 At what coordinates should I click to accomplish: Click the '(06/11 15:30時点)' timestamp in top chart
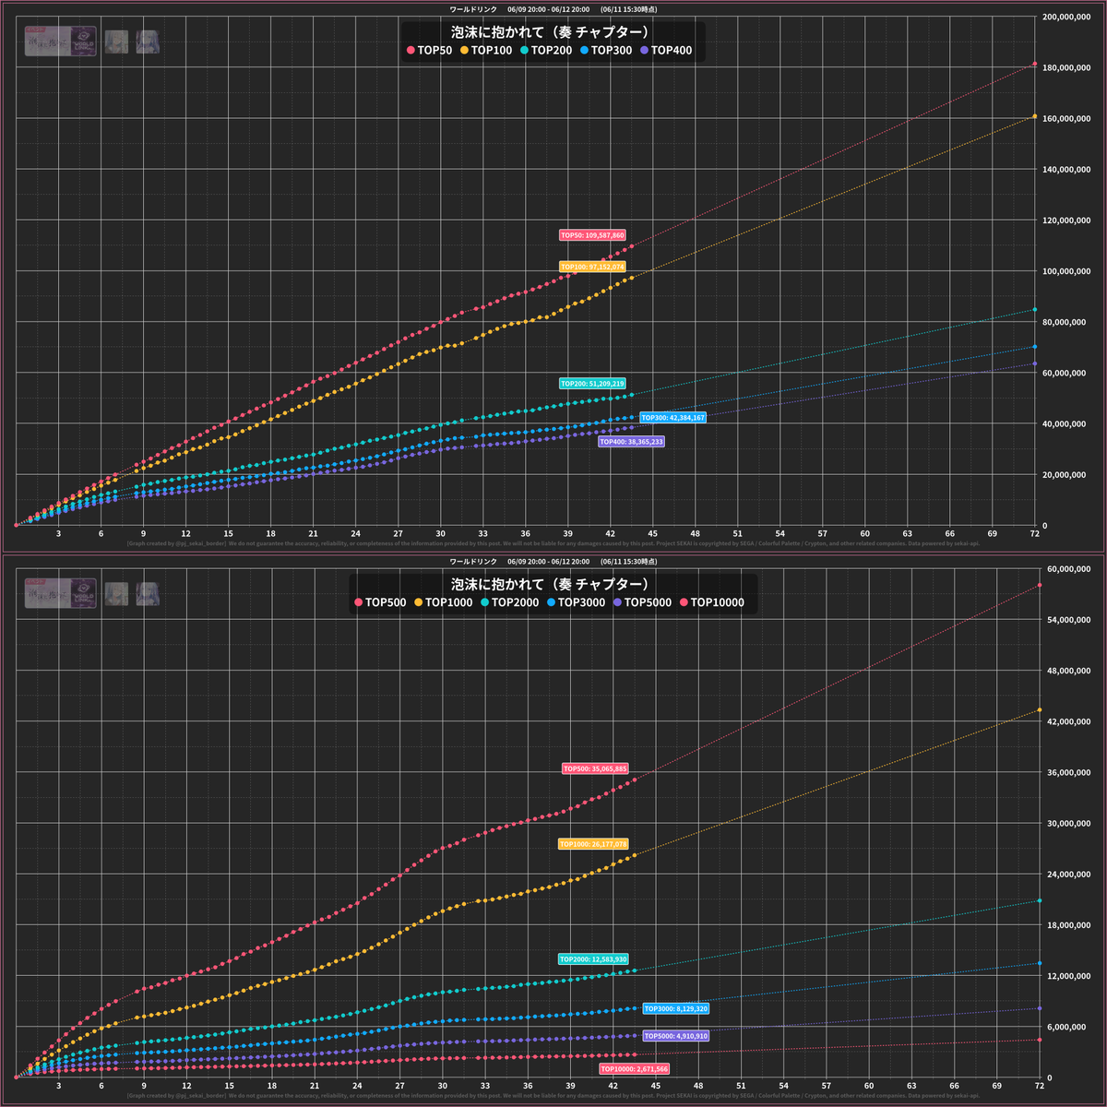[x=628, y=9]
